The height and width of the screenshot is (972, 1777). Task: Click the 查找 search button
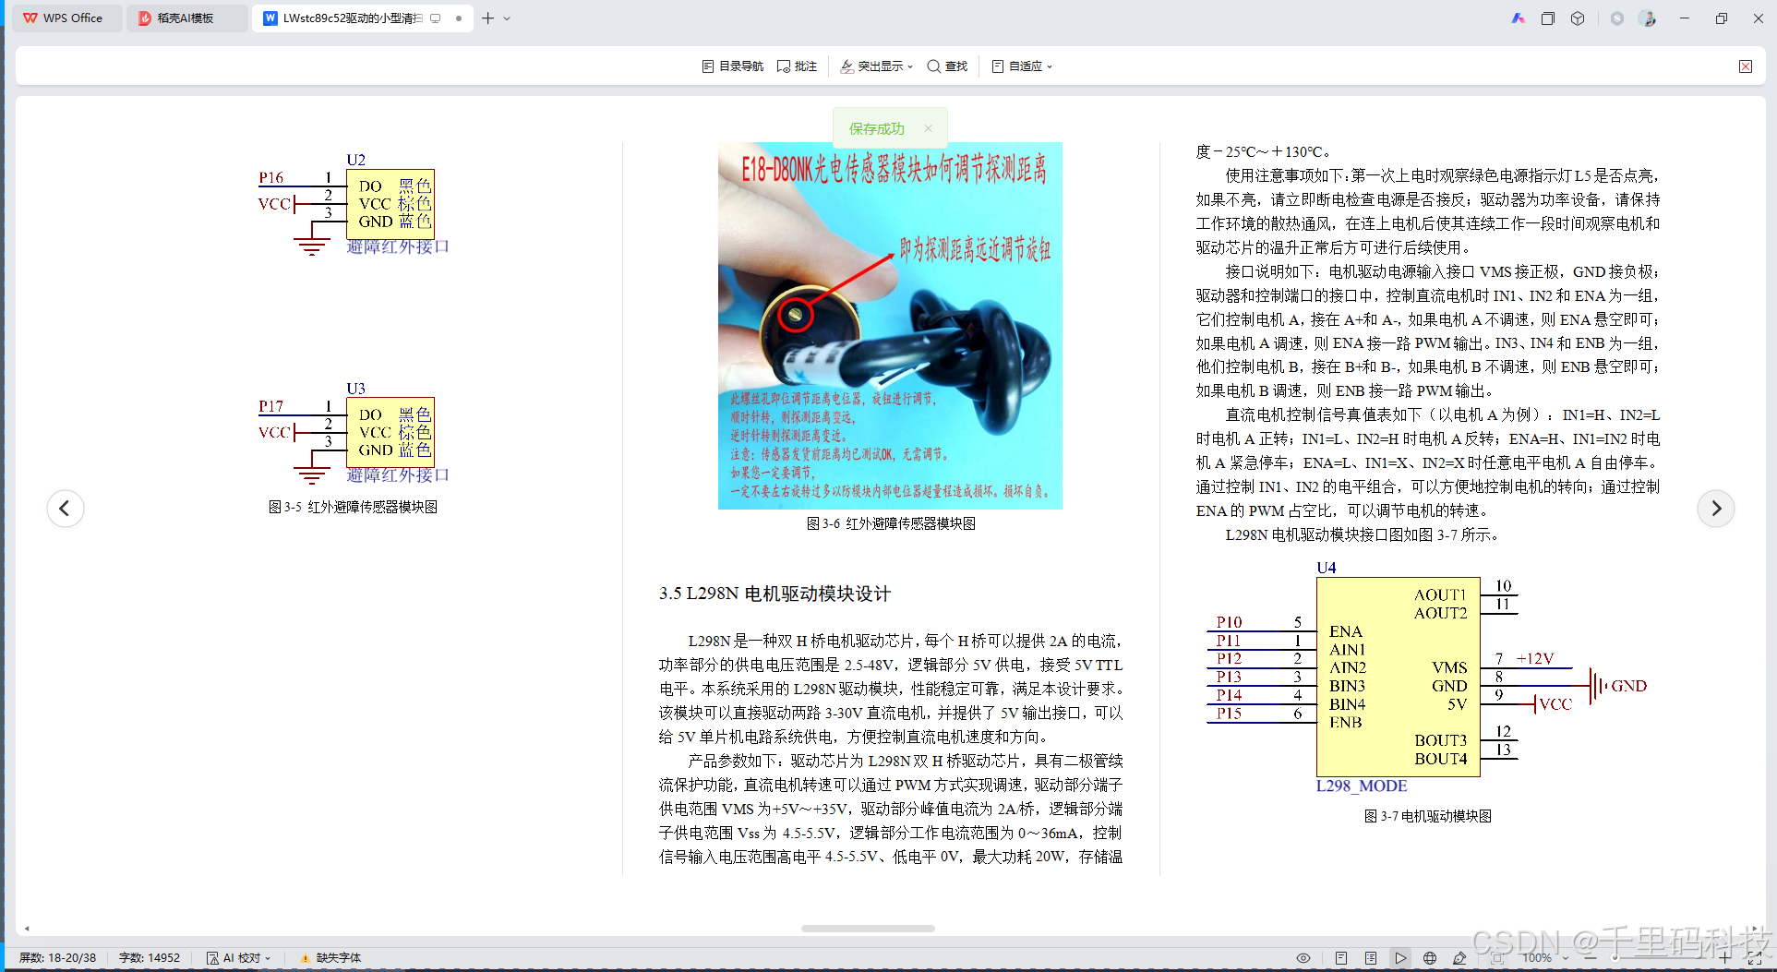(947, 66)
